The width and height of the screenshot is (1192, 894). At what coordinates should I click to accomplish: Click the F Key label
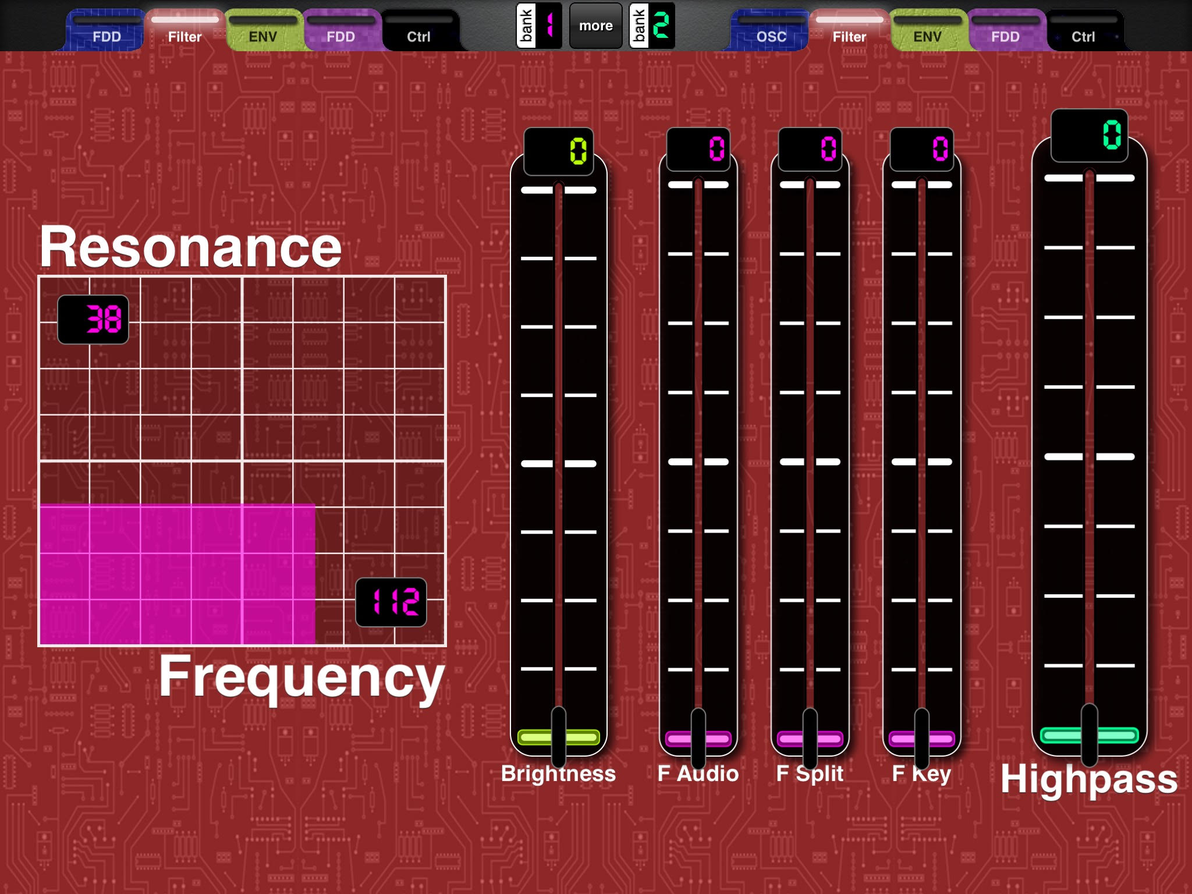tap(921, 774)
